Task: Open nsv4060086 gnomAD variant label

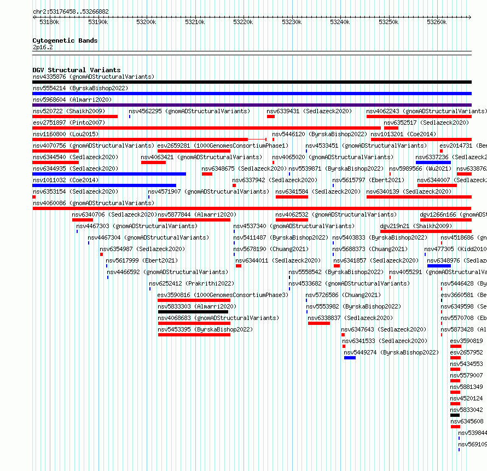Action: (94, 203)
